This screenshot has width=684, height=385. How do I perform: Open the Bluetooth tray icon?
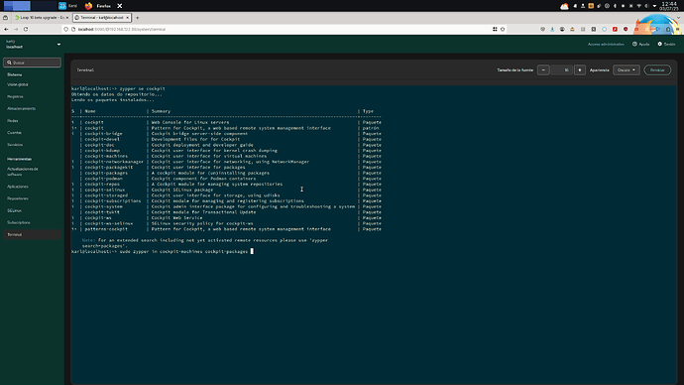[615, 6]
